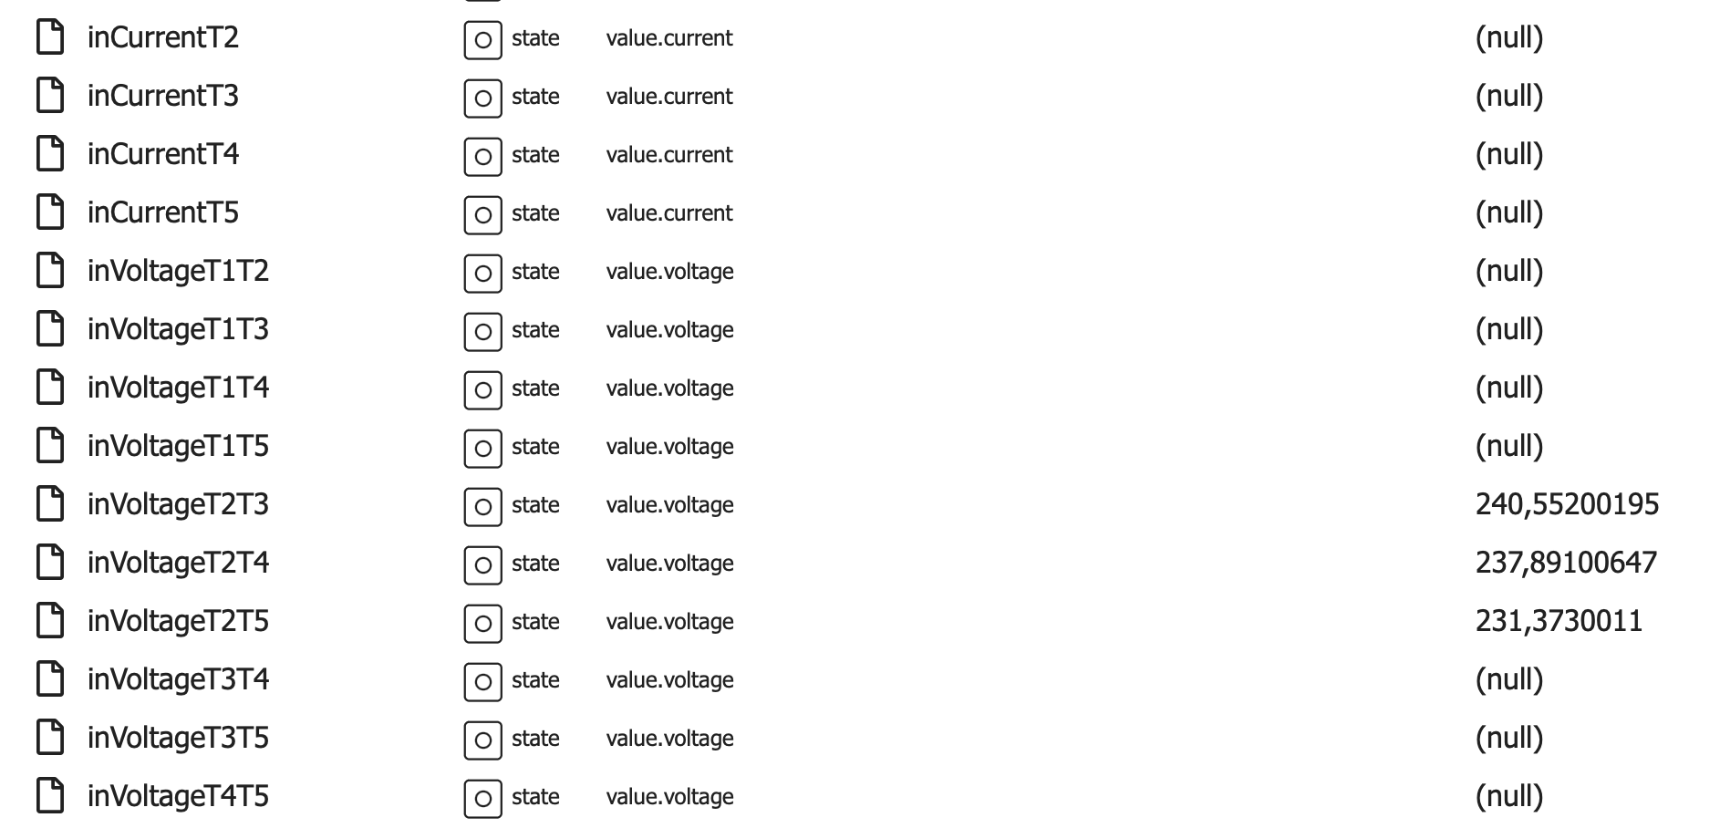Select the inVoltageT1T5 state name
The width and height of the screenshot is (1720, 828).
(x=178, y=446)
